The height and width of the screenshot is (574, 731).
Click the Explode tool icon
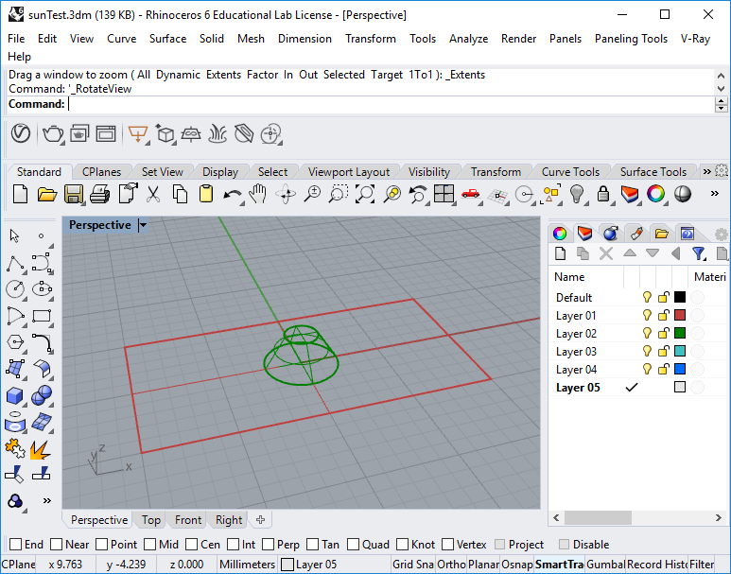[42, 448]
